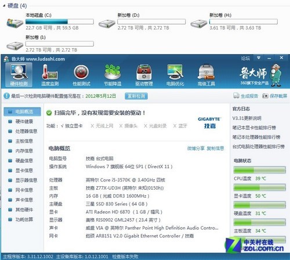290x260 pixels.
Task: Click the ATI Radeon HD 6870 text
Action: 124,212
